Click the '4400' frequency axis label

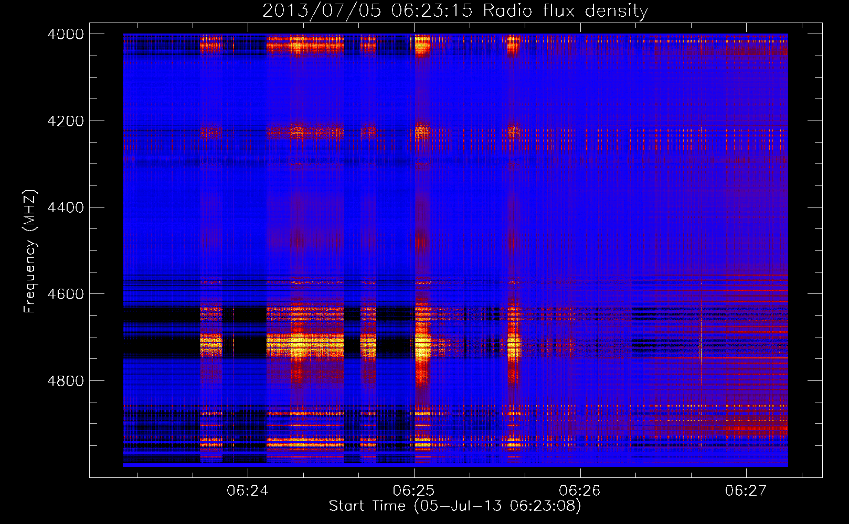(66, 208)
